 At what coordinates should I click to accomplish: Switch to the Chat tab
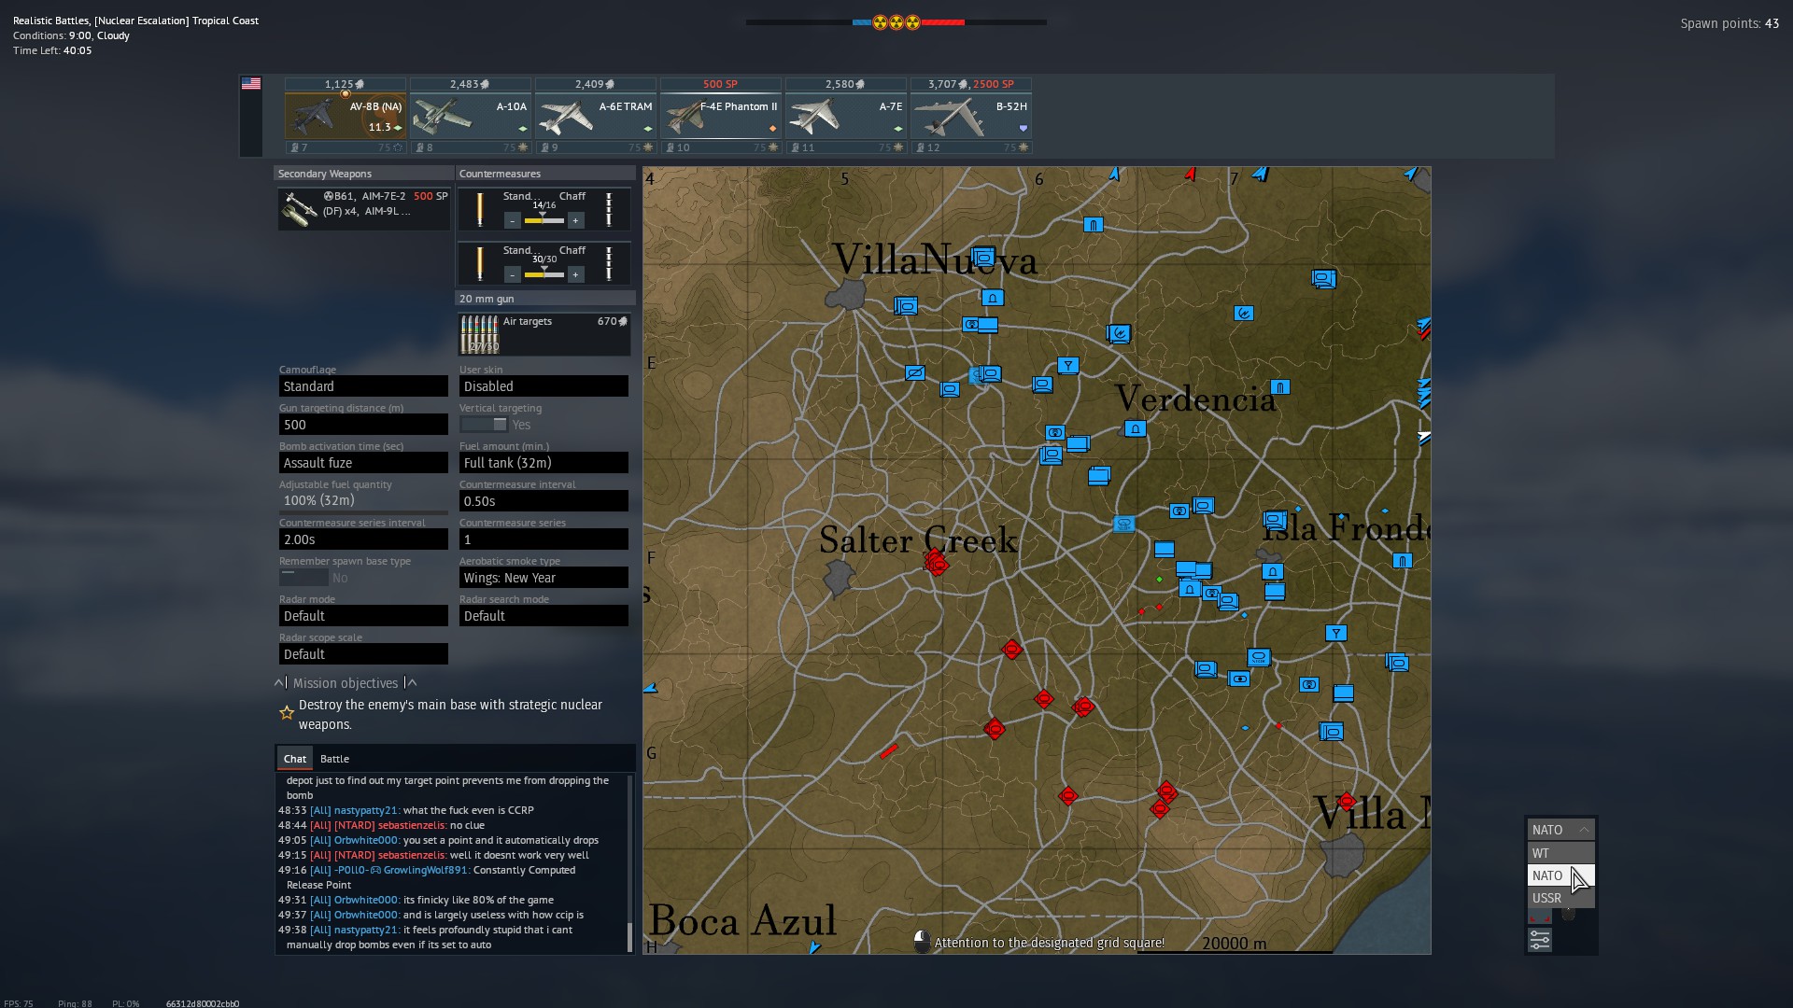(x=295, y=759)
